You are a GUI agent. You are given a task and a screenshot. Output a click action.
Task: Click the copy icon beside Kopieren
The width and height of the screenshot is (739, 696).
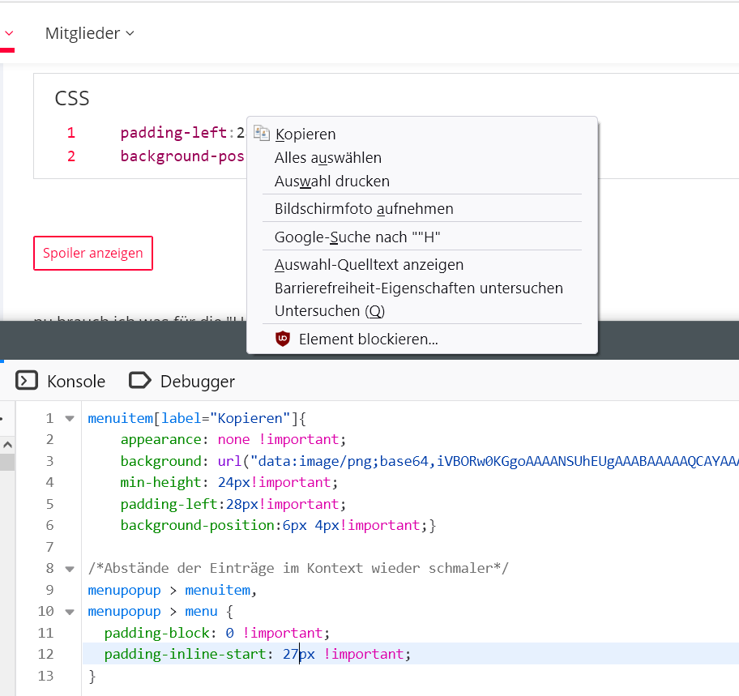point(261,134)
